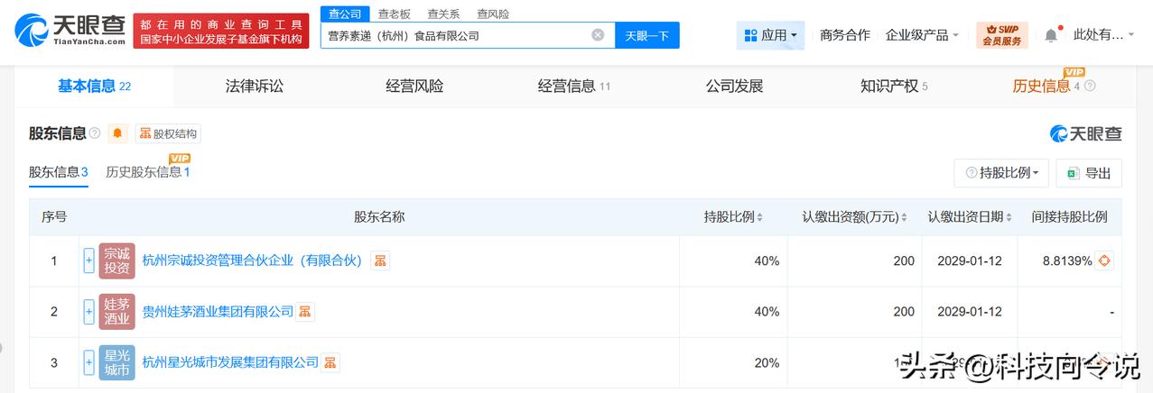Image resolution: width=1153 pixels, height=393 pixels.
Task: Open 杭州星光城市发展集团有限公司 company link
Action: [x=231, y=362]
